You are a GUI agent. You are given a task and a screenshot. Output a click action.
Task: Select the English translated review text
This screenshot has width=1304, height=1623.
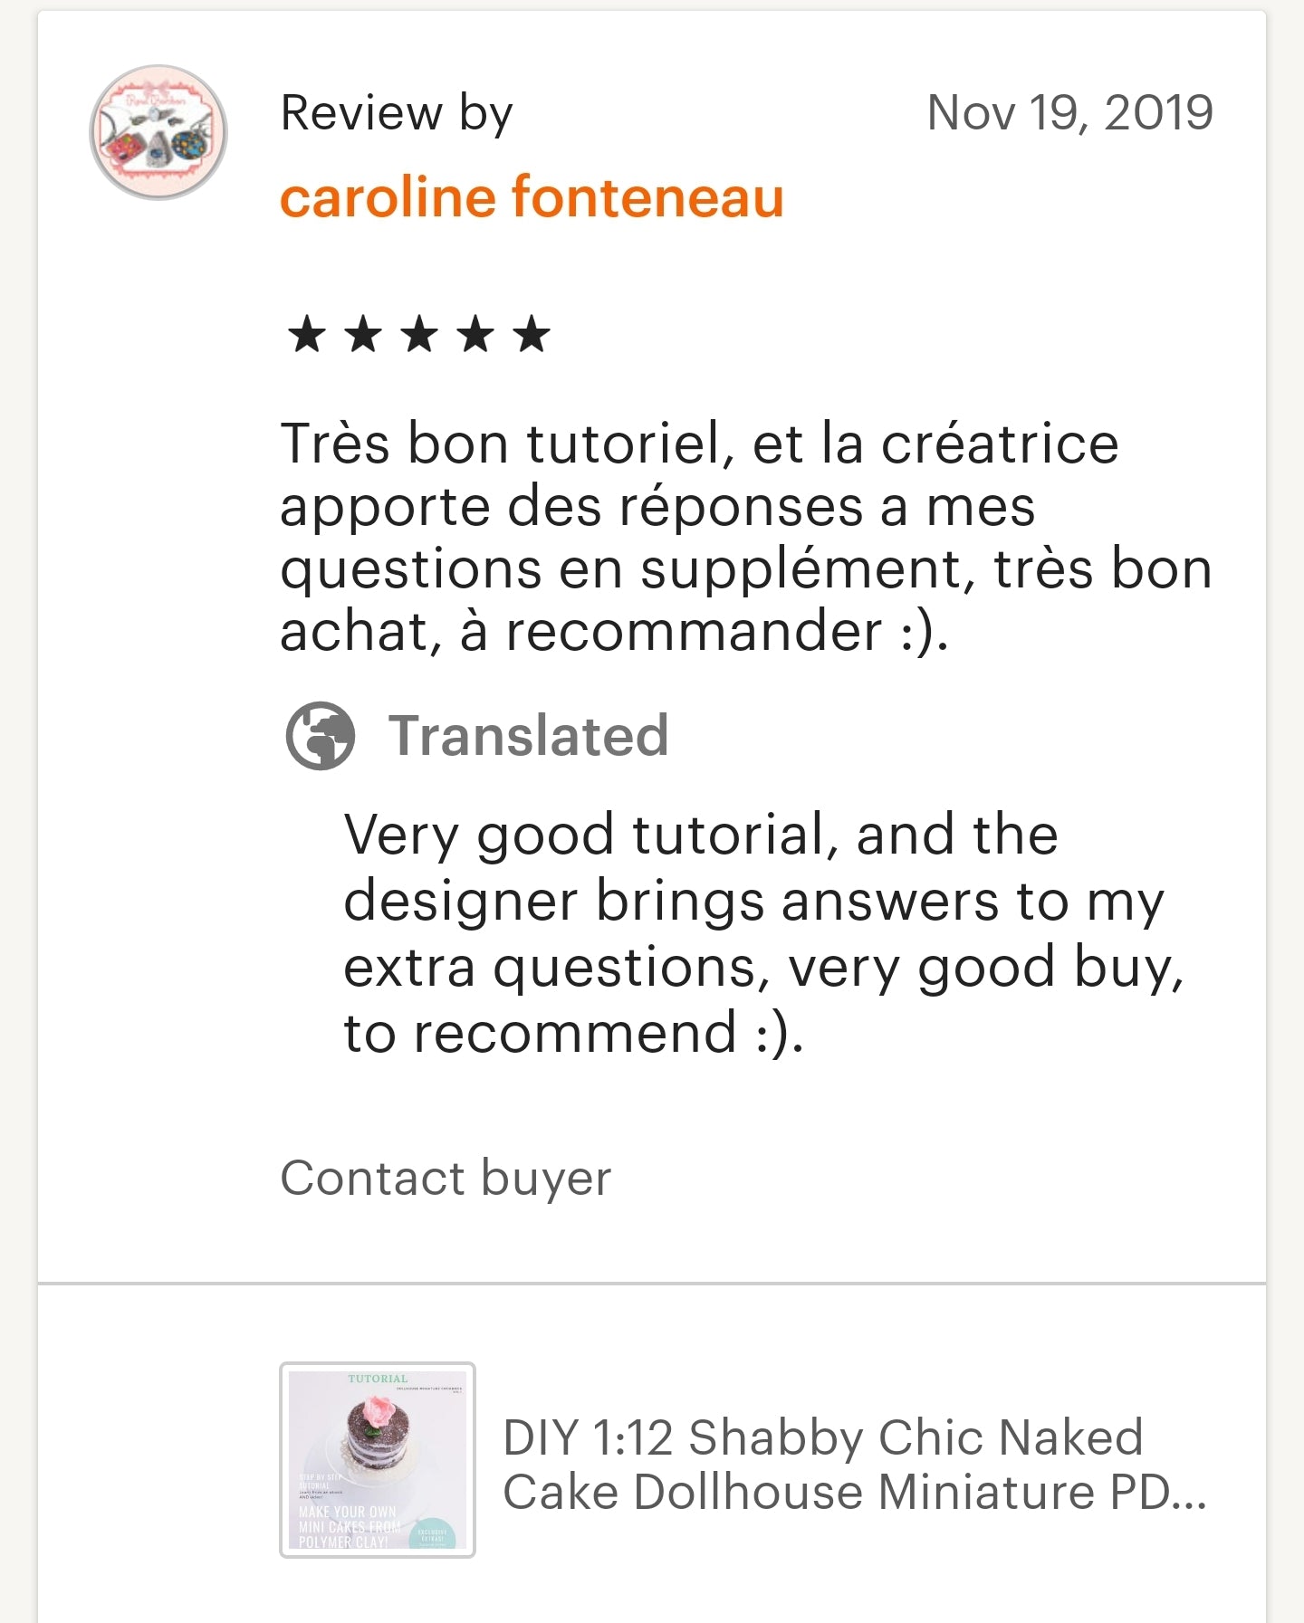[x=762, y=933]
